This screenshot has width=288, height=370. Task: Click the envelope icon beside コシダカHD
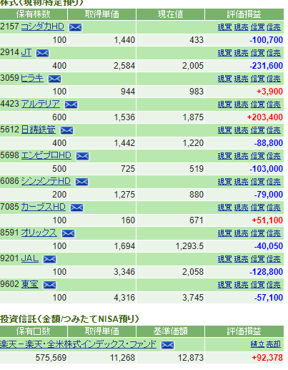click(x=75, y=27)
